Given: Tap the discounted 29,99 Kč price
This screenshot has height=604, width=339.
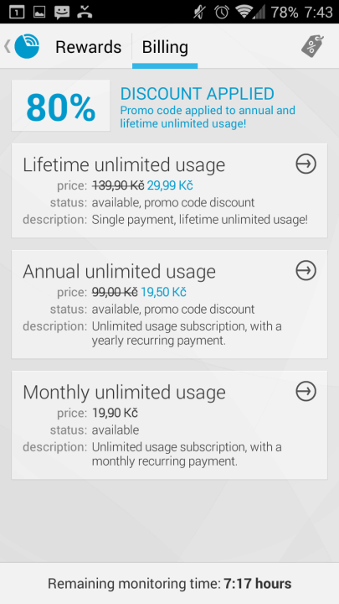Looking at the screenshot, I should (169, 185).
